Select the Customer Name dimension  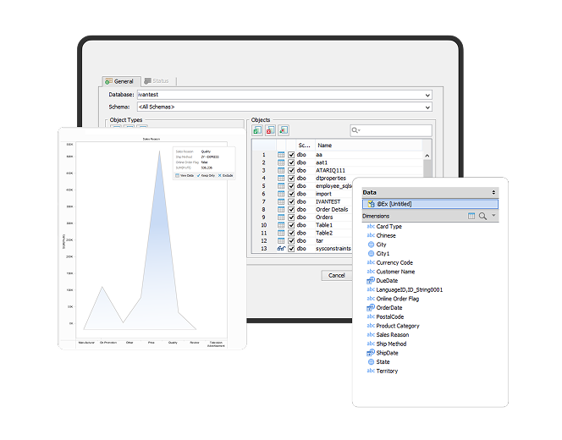395,272
